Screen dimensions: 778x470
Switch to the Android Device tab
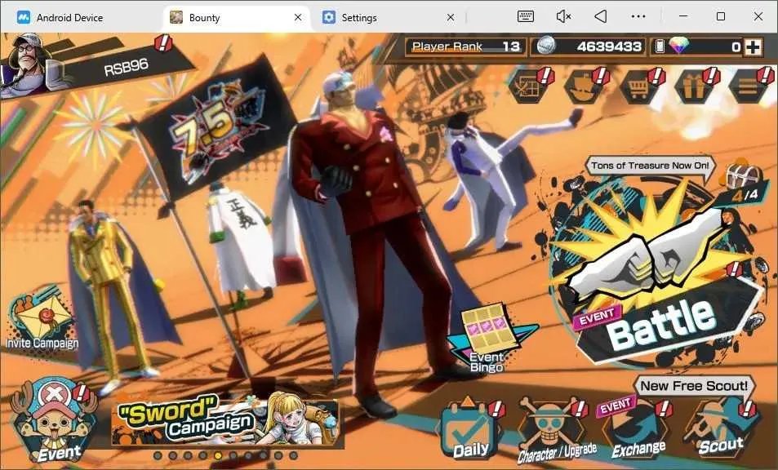click(x=82, y=17)
